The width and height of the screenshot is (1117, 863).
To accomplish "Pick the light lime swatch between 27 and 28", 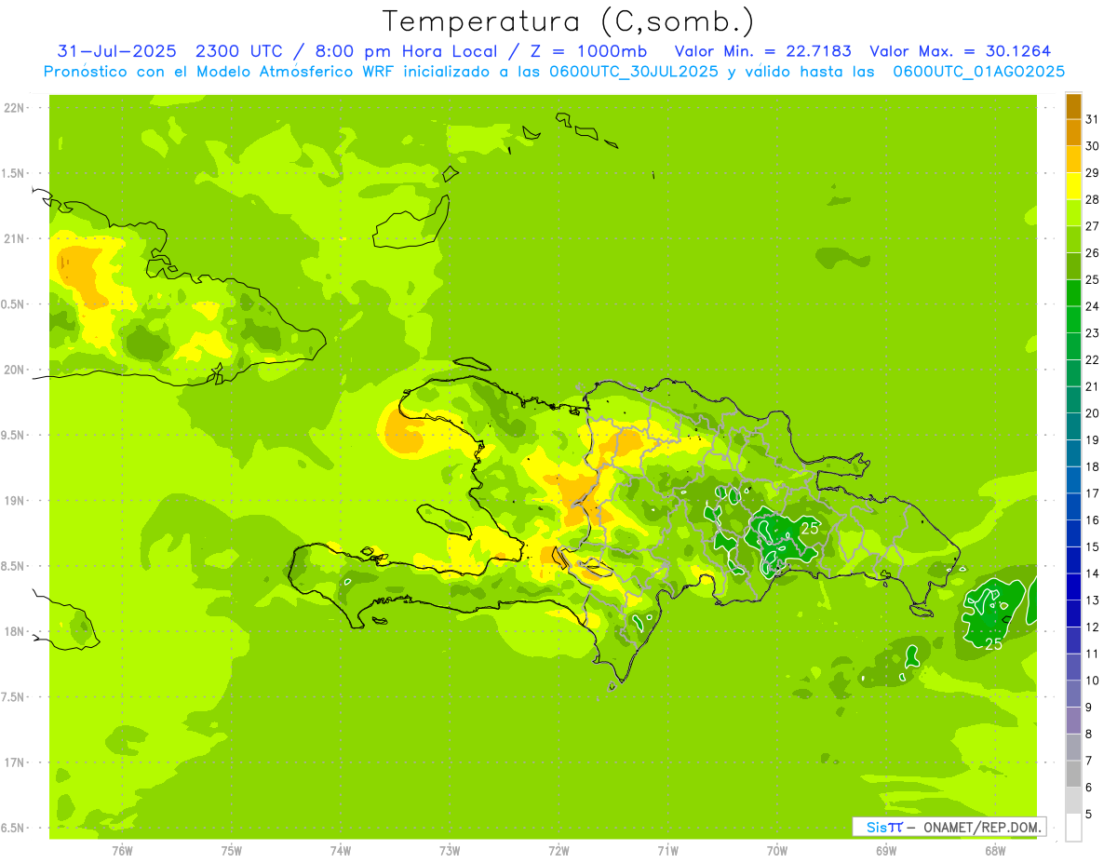I will tap(1073, 213).
